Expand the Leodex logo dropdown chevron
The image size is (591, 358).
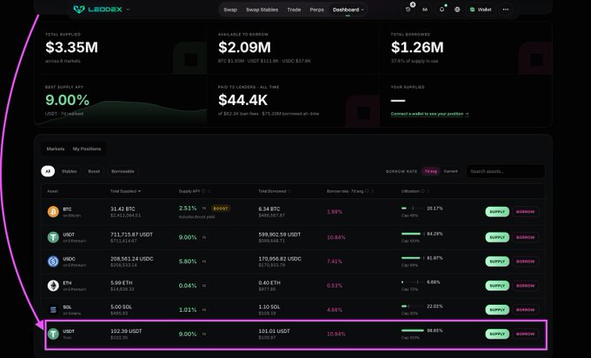(x=128, y=10)
